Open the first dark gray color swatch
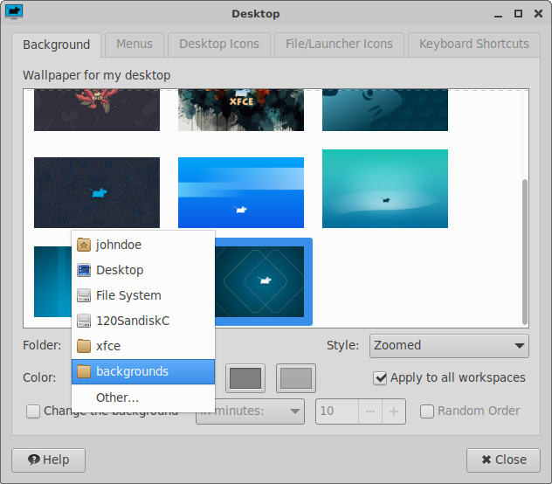This screenshot has width=552, height=484. click(245, 378)
